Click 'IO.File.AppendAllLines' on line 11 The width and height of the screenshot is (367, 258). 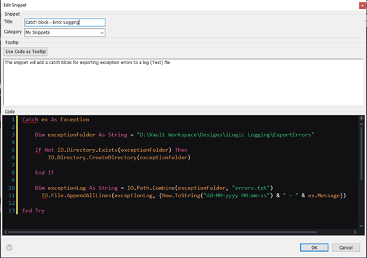point(76,195)
